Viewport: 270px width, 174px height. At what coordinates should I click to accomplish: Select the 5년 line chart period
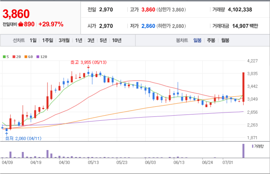[103, 41]
